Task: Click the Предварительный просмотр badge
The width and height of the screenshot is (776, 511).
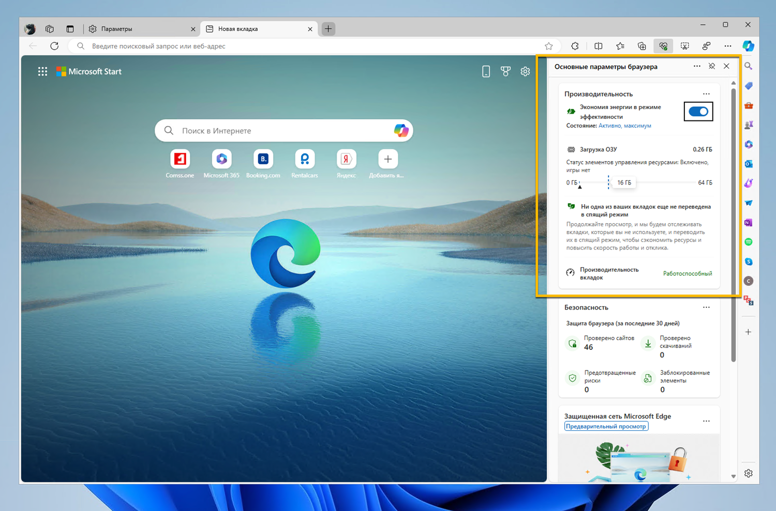Action: (606, 426)
